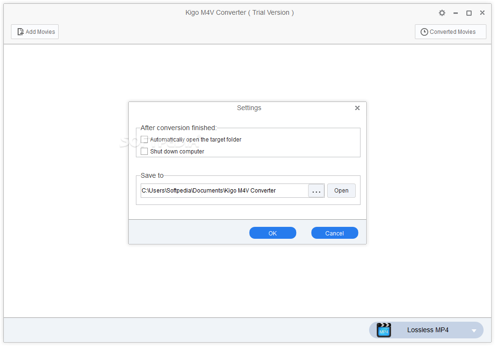Cancel the Settings dialog
The height and width of the screenshot is (346, 495).
335,233
